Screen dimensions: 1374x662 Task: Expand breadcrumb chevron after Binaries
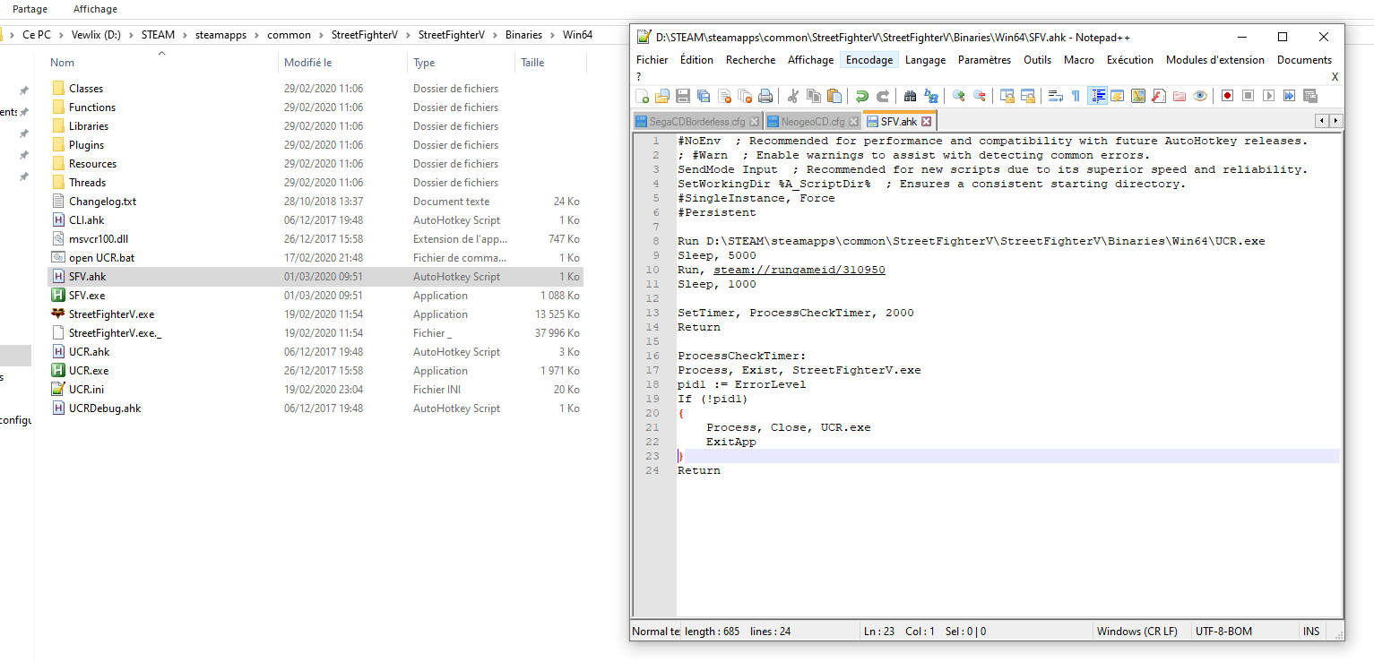552,35
